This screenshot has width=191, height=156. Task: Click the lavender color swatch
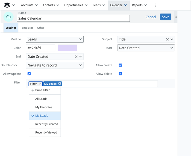[67, 48]
